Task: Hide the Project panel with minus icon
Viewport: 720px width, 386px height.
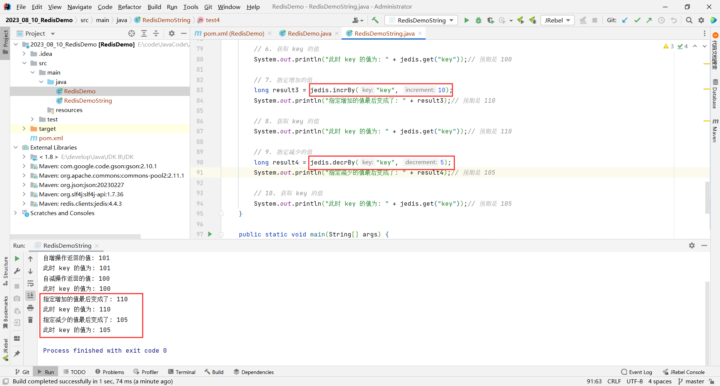Action: [183, 33]
